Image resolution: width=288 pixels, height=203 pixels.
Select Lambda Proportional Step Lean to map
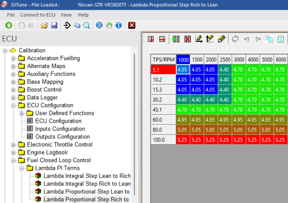(87, 191)
